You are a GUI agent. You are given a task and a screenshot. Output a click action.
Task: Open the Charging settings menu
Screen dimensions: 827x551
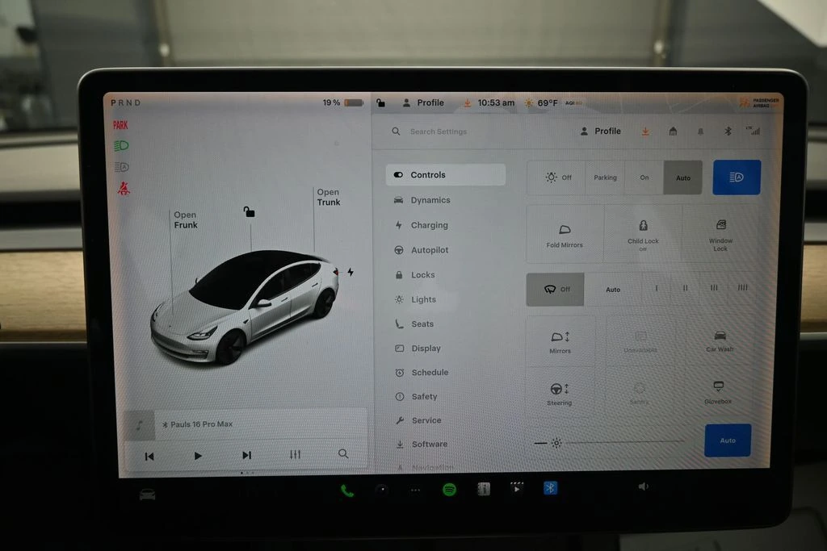(x=429, y=226)
